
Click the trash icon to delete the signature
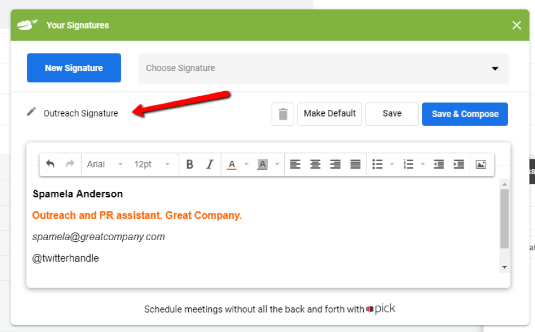(283, 114)
